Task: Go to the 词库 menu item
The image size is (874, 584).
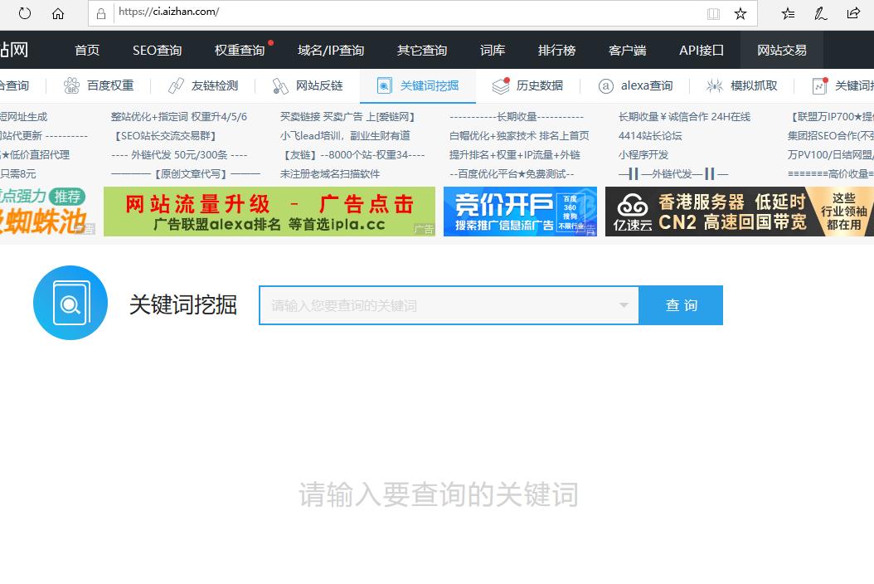Action: point(492,50)
